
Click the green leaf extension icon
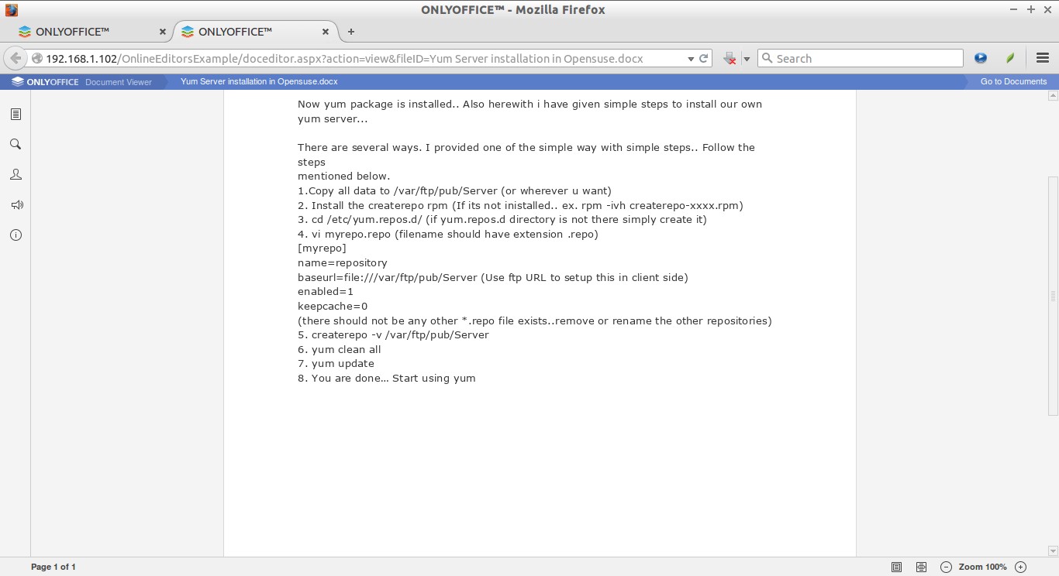click(x=1010, y=58)
